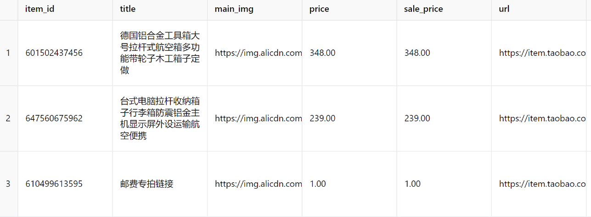
Task: Select row number 2
Action: tap(8, 119)
